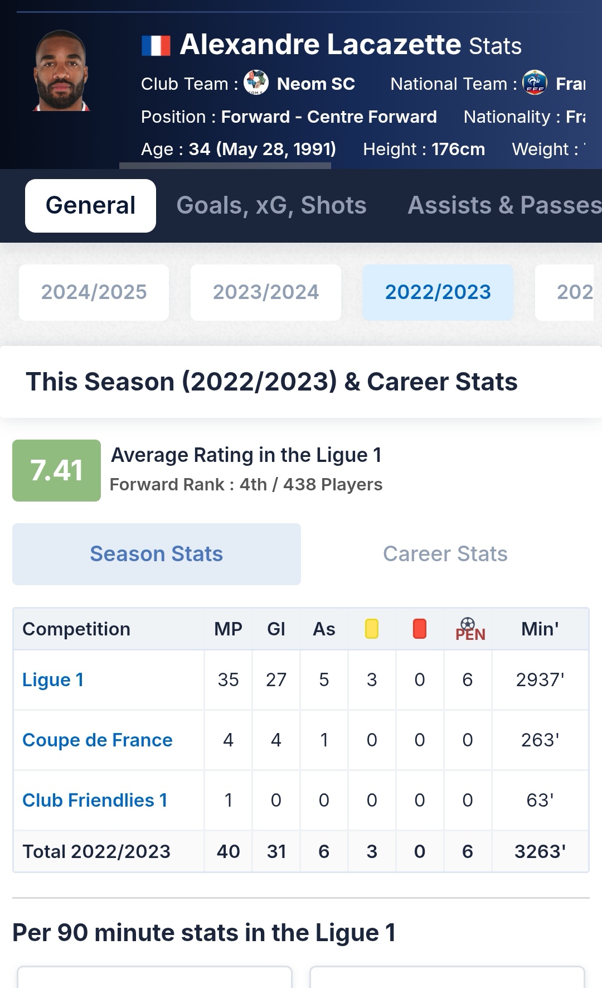Select the 2023/2024 season
602x988 pixels.
coord(266,292)
